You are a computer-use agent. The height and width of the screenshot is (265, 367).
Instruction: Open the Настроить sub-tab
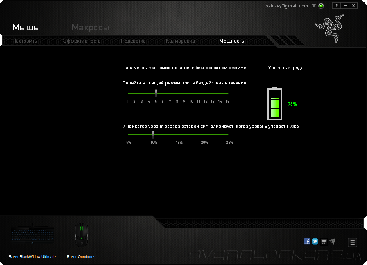pos(25,41)
